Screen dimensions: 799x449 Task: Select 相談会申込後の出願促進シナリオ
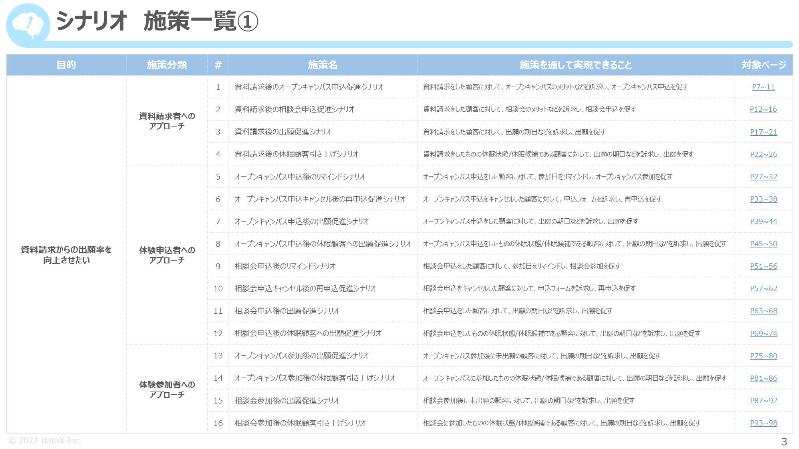[287, 311]
